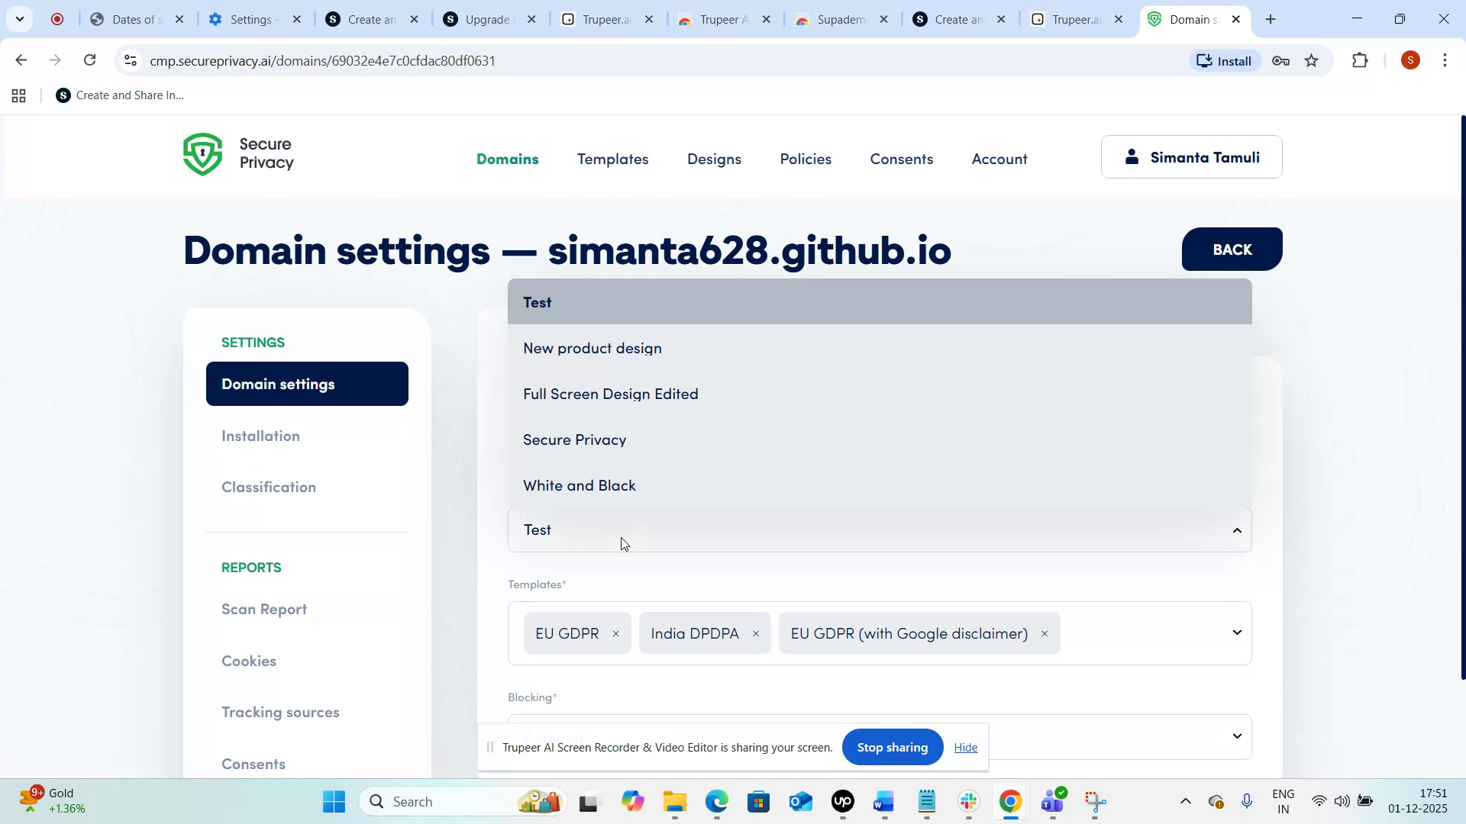Remove the India DPDPA template chip
1466x824 pixels.
[755, 633]
